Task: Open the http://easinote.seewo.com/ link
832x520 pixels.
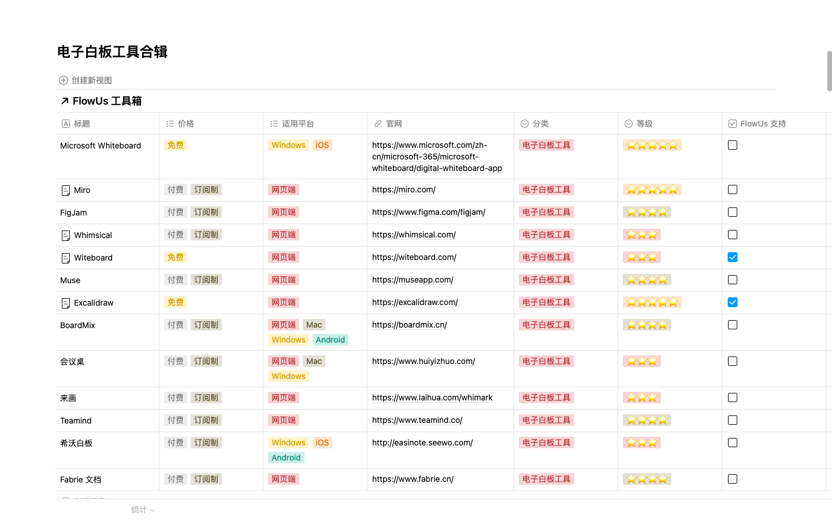Action: click(x=422, y=443)
